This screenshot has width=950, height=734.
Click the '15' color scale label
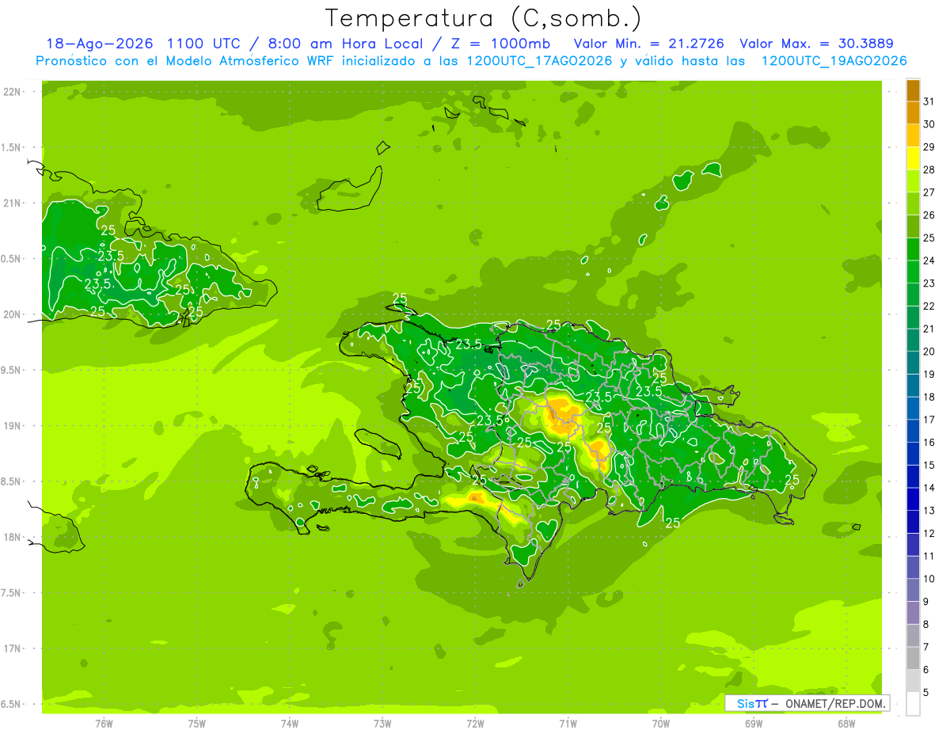click(929, 466)
